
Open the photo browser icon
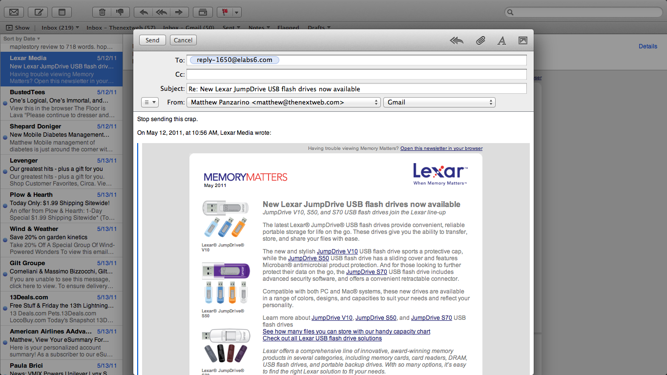[x=522, y=41]
